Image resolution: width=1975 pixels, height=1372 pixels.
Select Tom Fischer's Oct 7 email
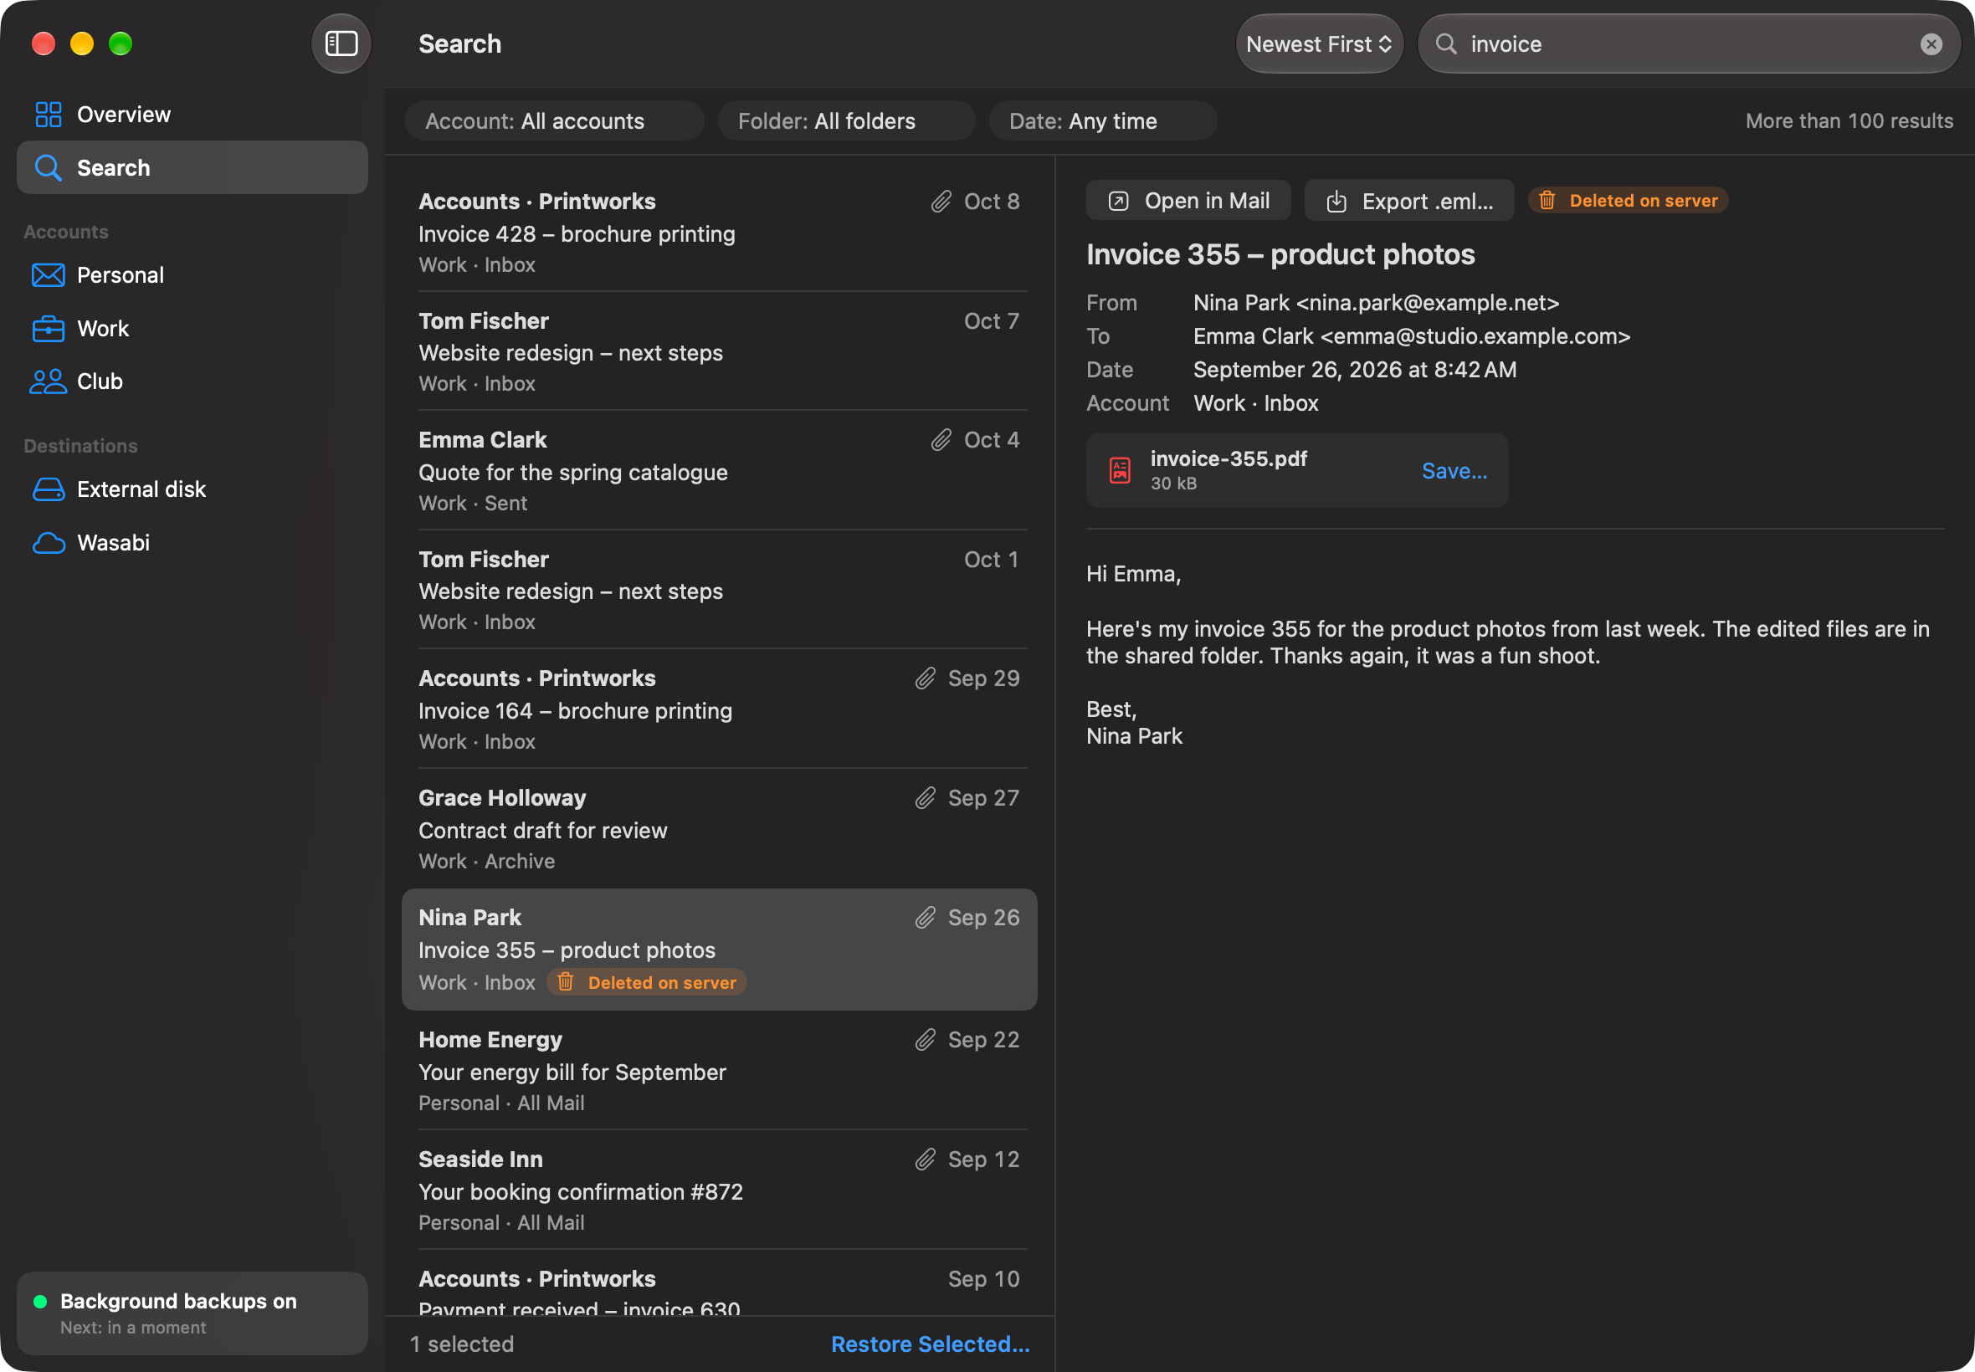coord(720,351)
